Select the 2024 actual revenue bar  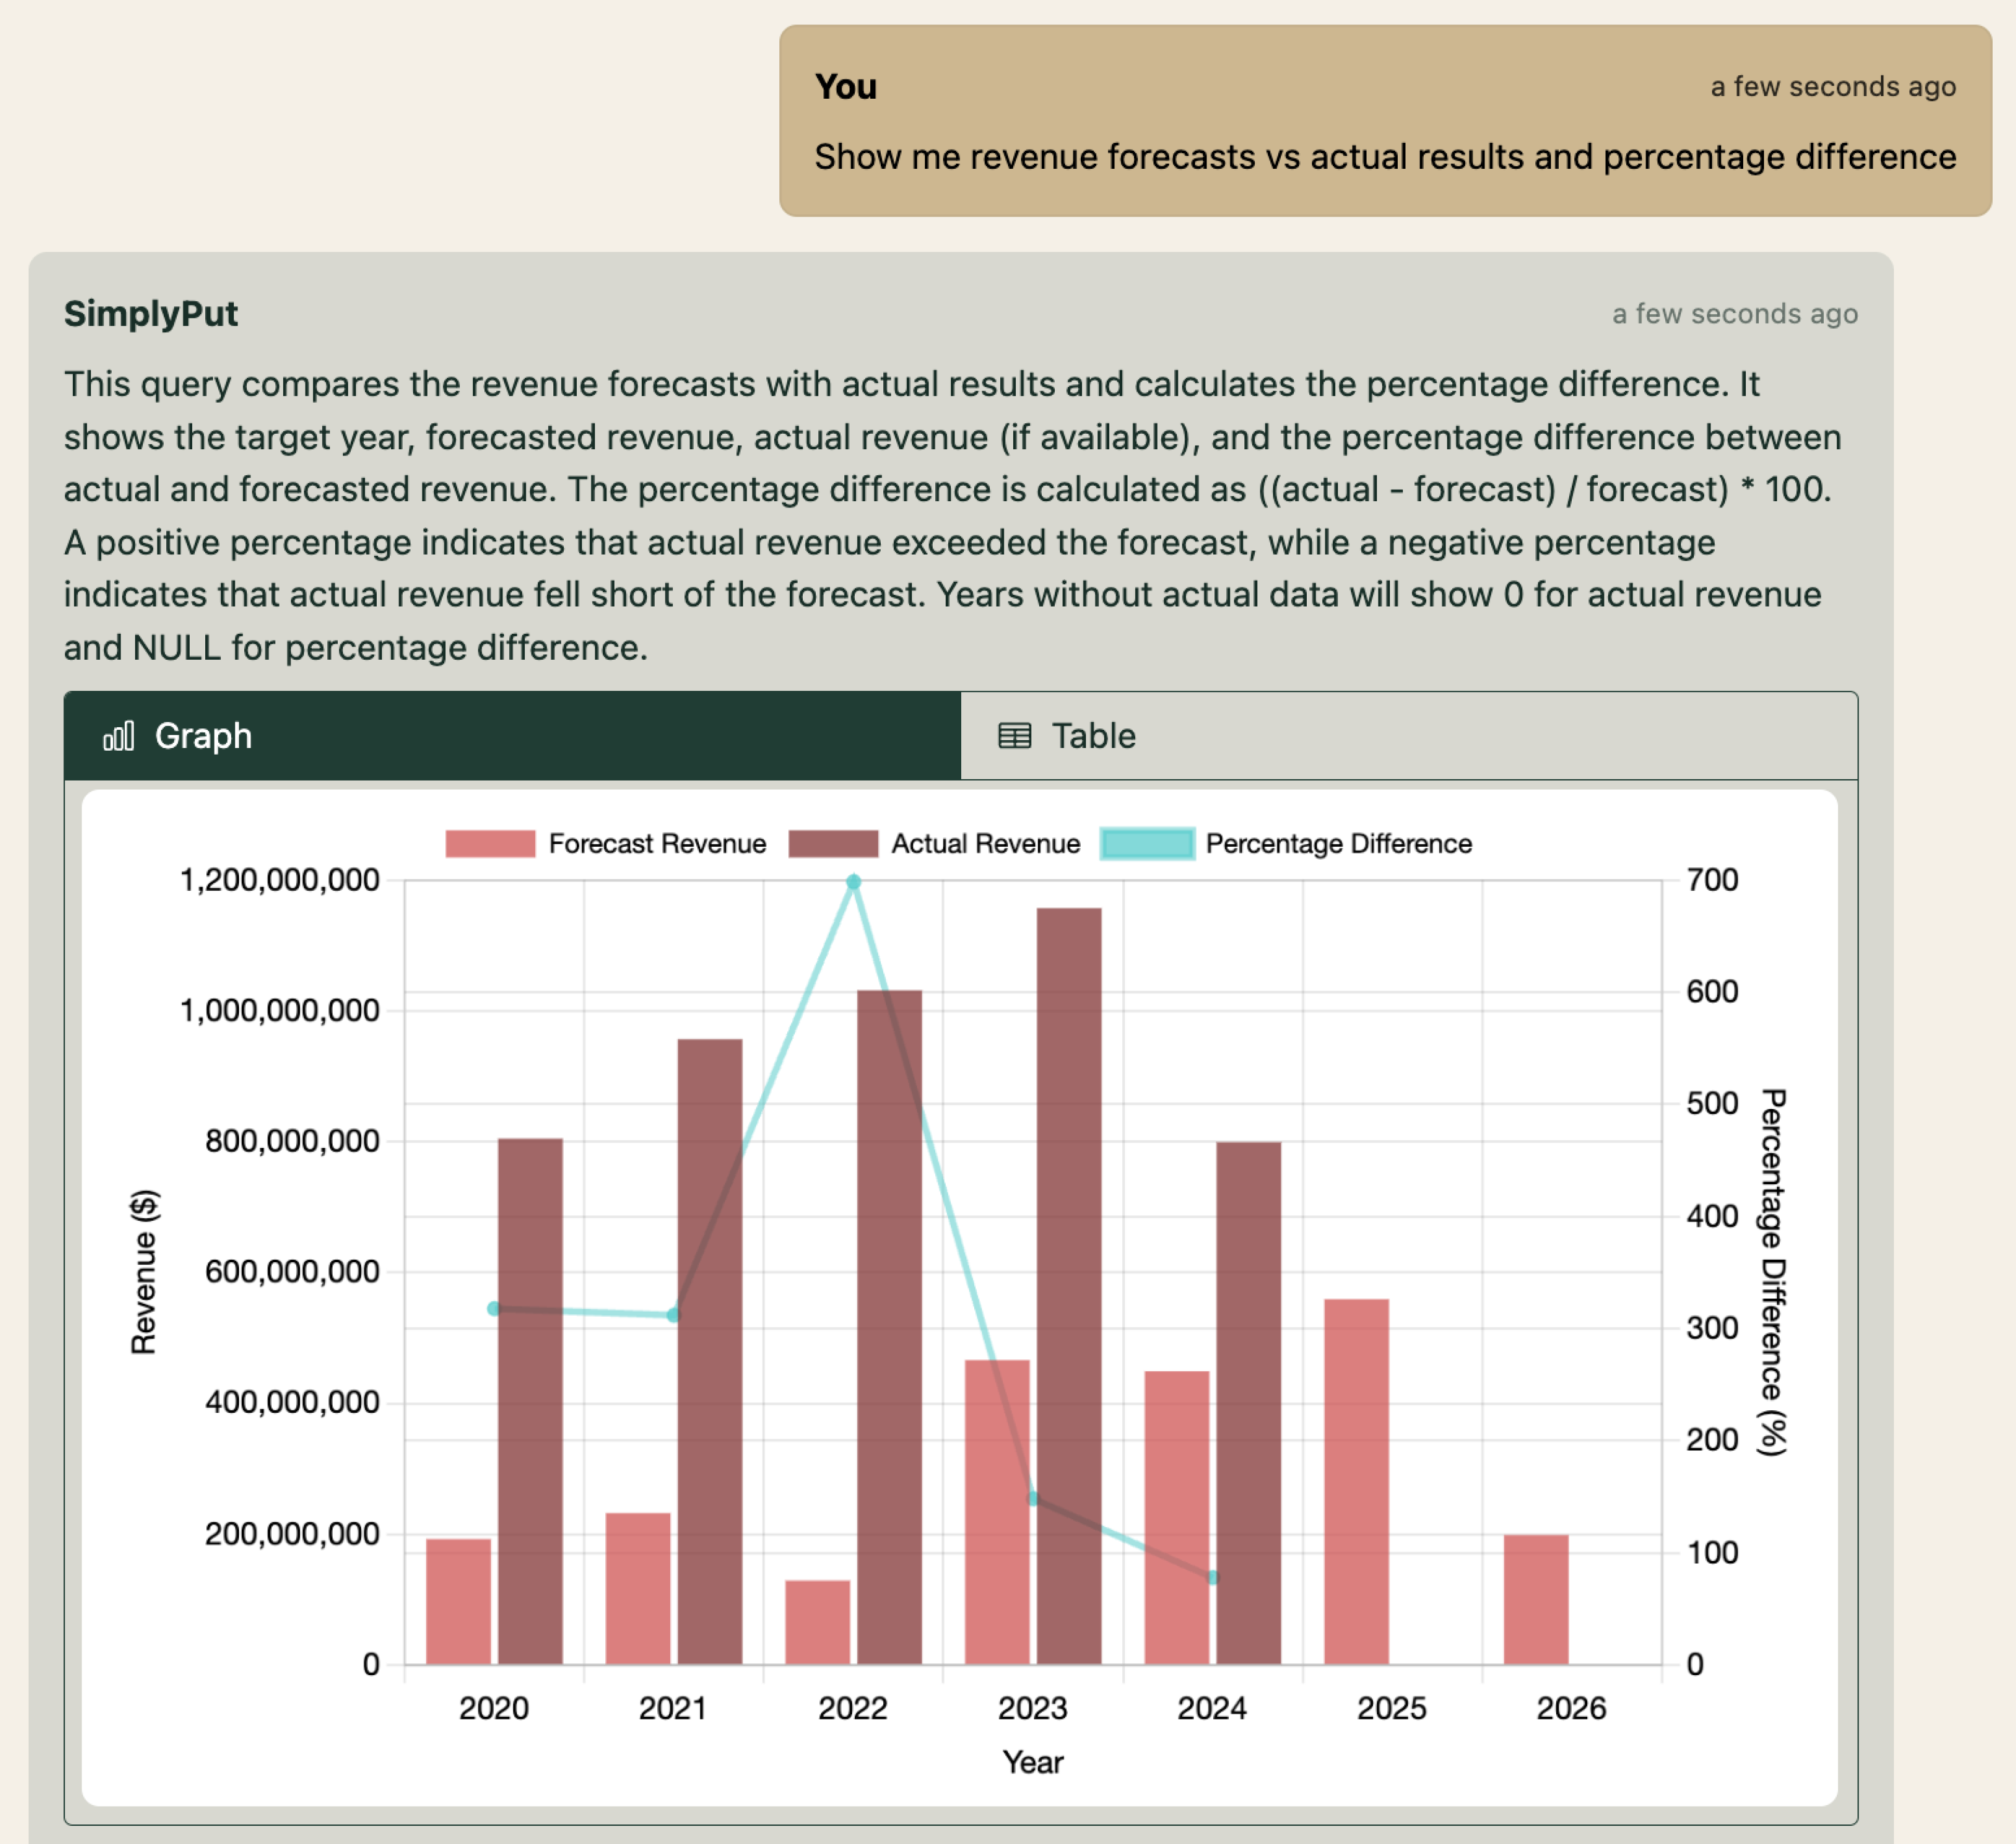click(1249, 1403)
